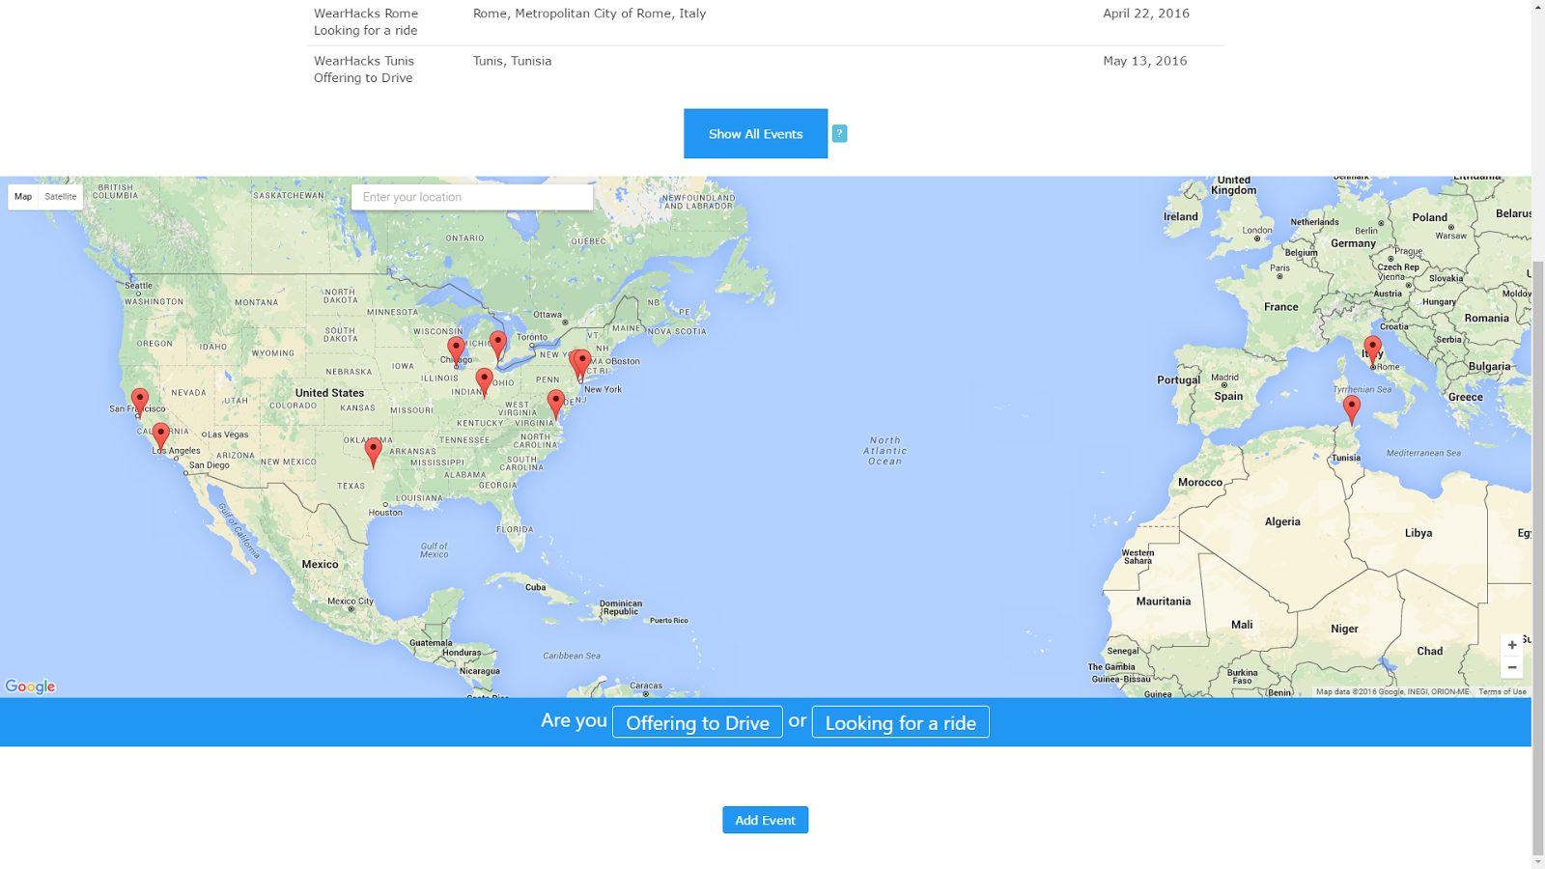
Task: Open the Google logo link on map
Action: tap(30, 687)
